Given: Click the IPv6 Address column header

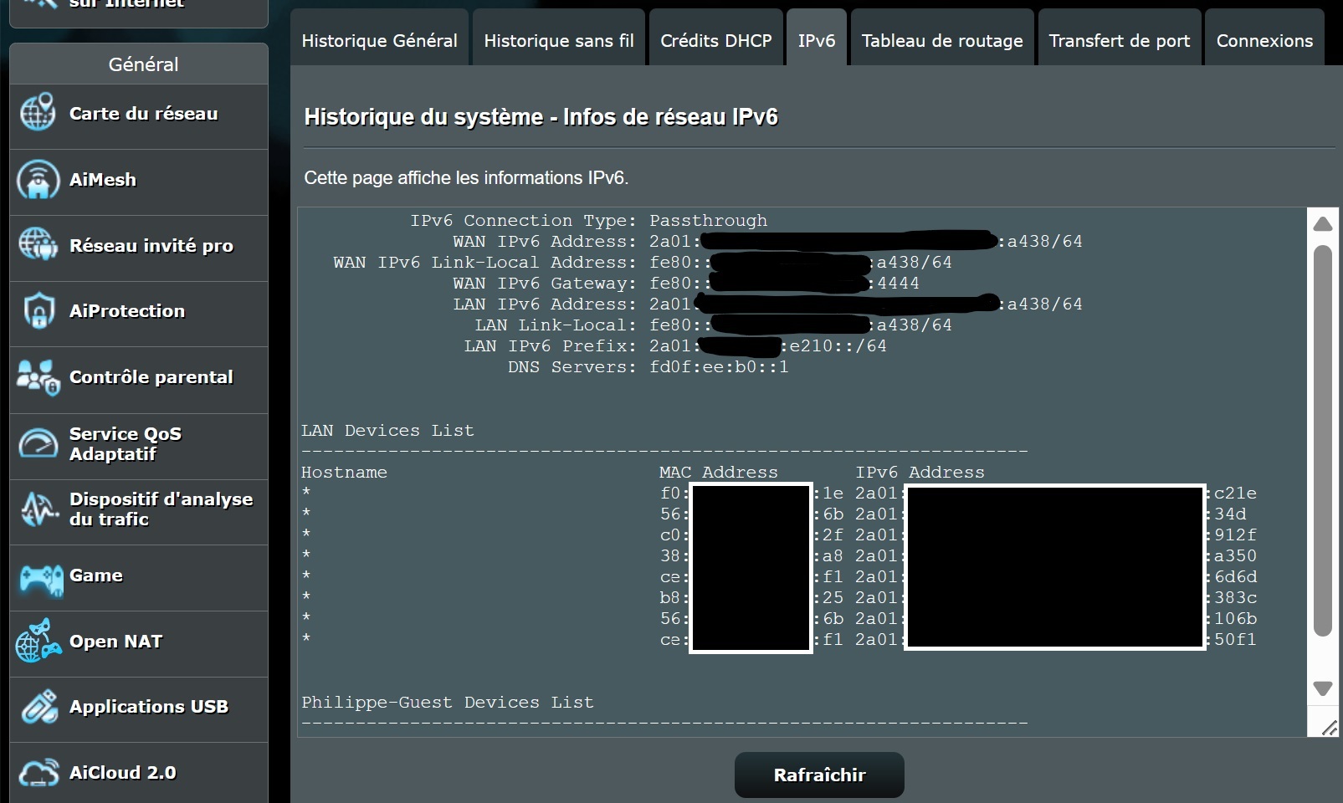Looking at the screenshot, I should pos(920,473).
